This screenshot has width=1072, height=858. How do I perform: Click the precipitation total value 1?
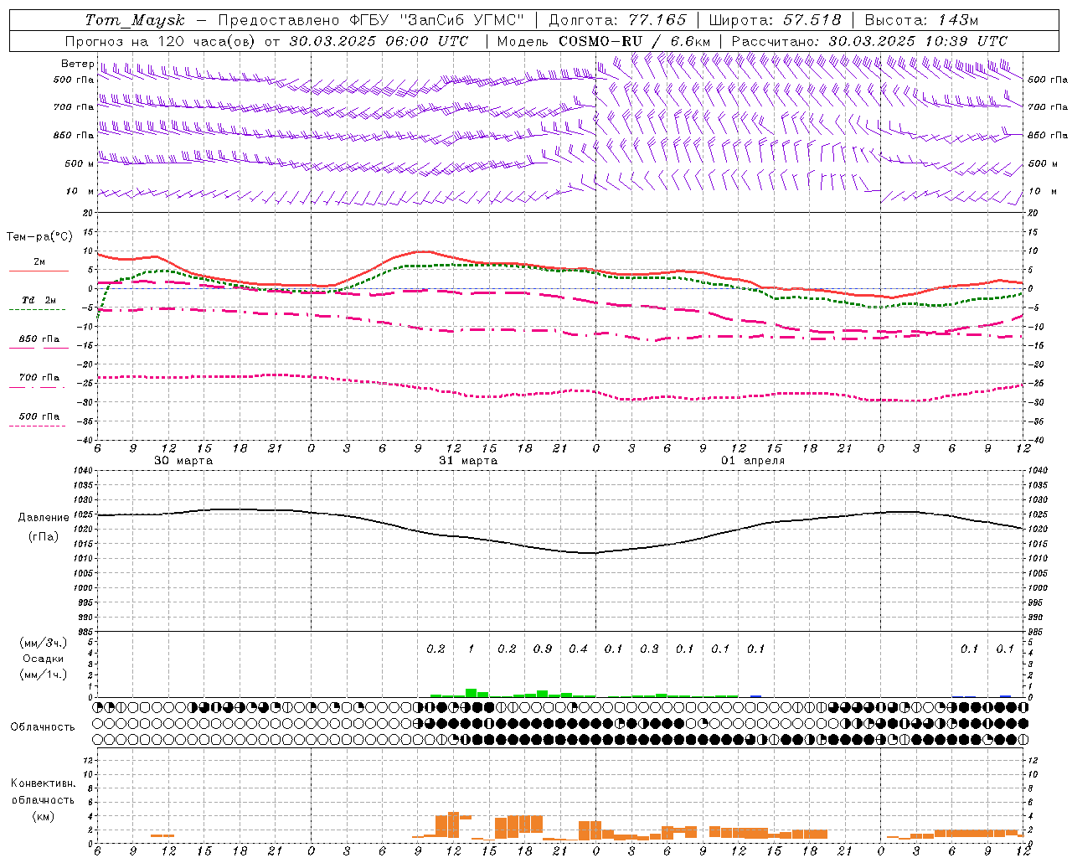coord(471,649)
